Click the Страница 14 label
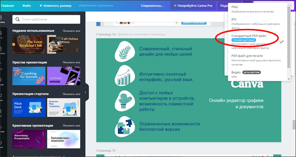 (106, 34)
